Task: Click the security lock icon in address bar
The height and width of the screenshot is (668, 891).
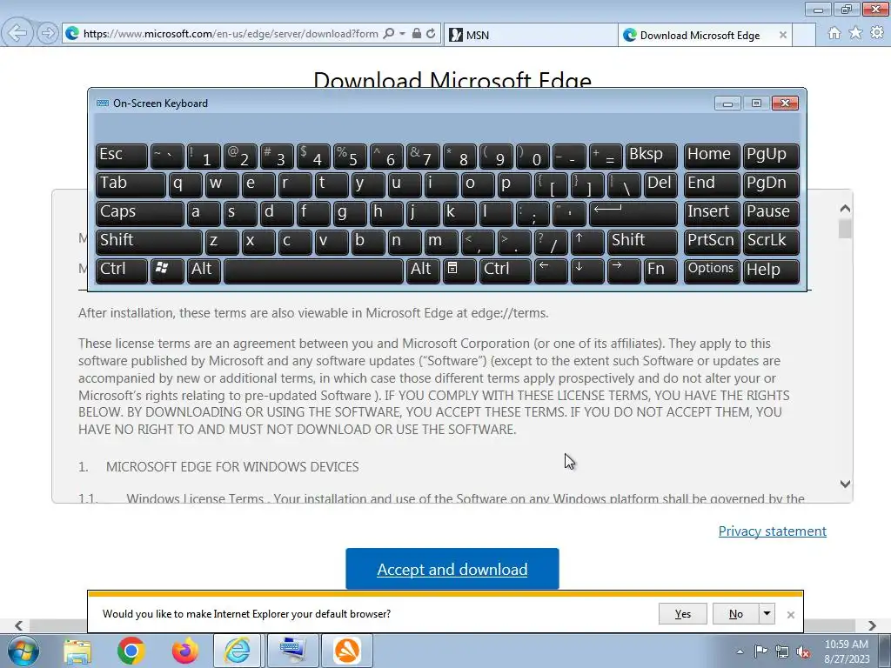Action: tap(417, 34)
